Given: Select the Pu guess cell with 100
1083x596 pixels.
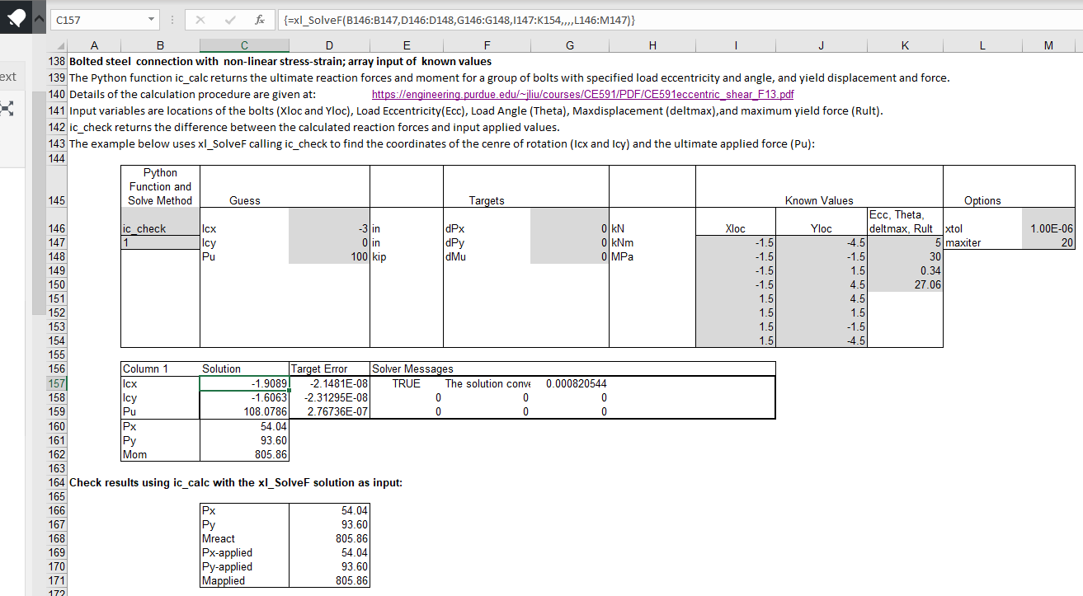Looking at the screenshot, I should pos(329,256).
